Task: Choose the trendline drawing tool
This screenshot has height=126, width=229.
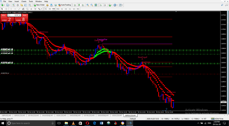Action: 19,9
